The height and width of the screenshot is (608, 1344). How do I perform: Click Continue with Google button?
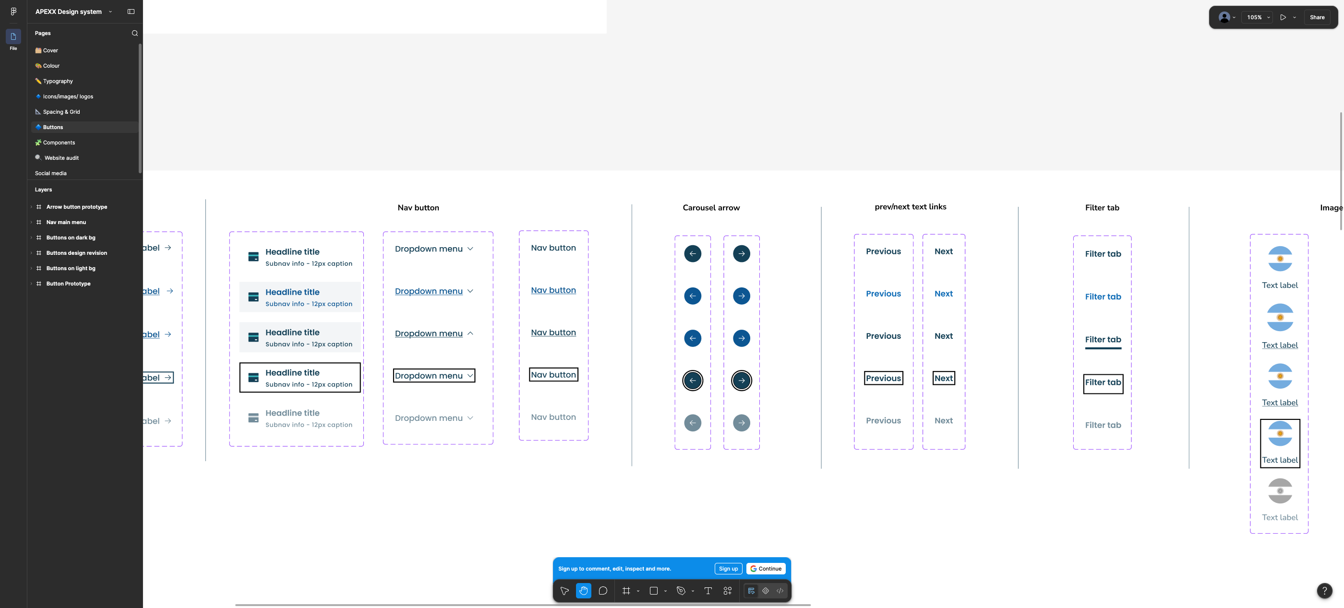coord(766,569)
